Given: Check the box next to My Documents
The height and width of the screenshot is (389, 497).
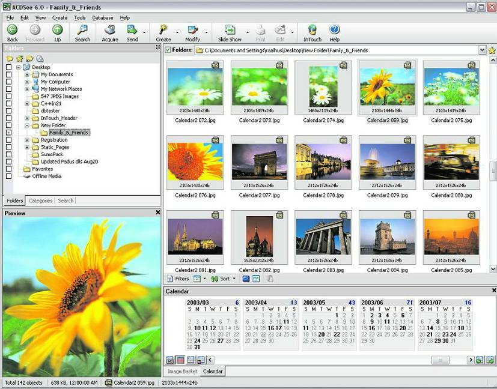Looking at the screenshot, I should click(x=8, y=74).
